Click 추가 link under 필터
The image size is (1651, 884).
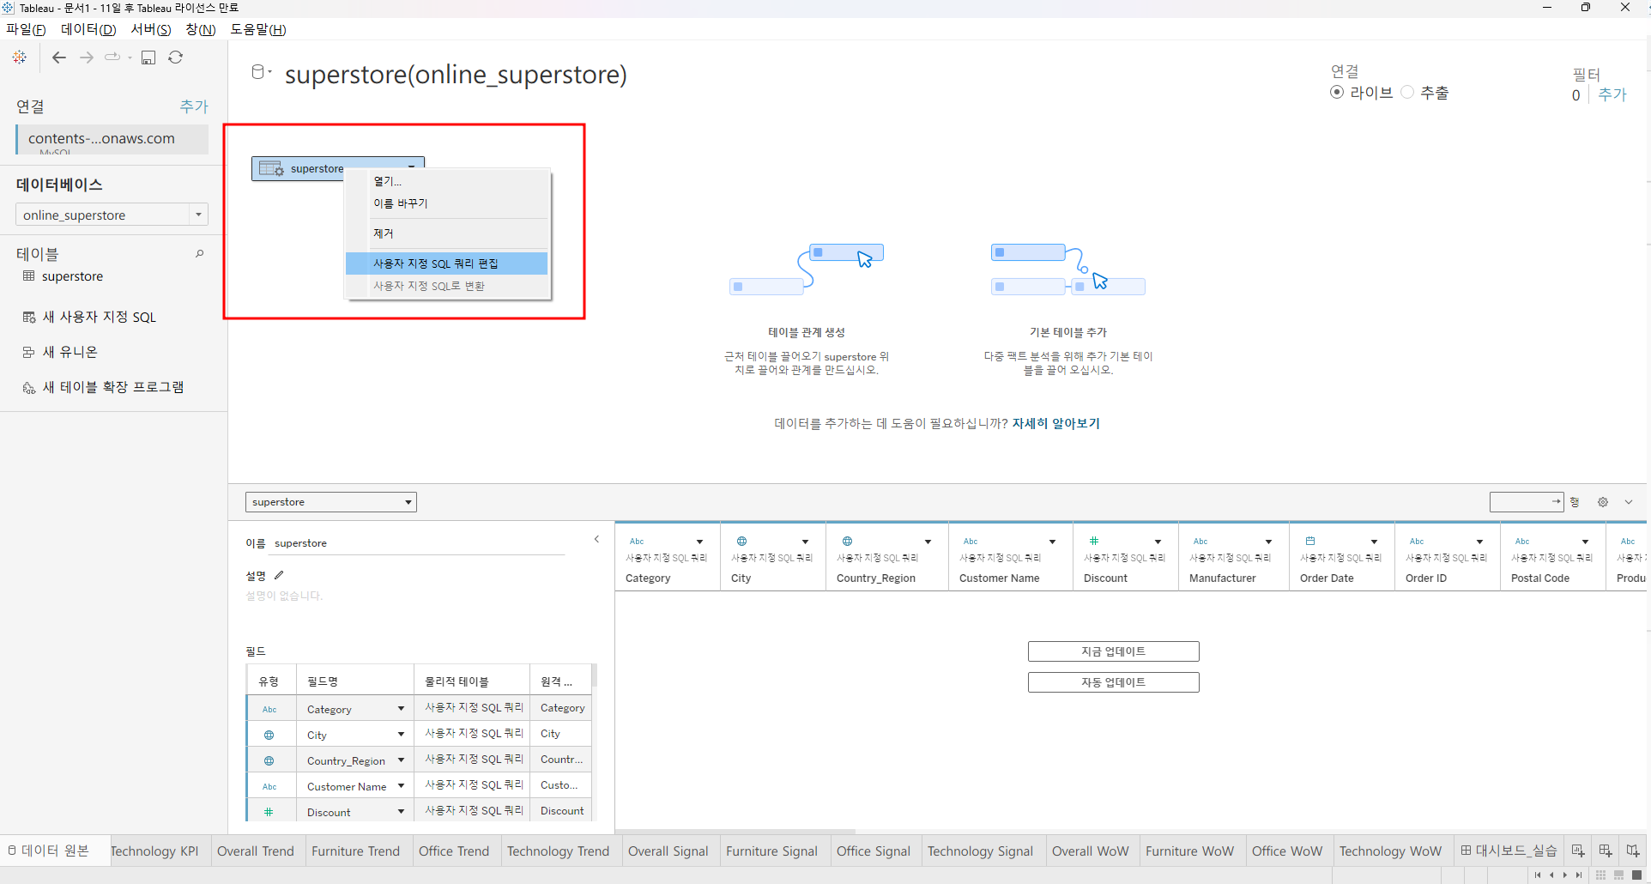click(1612, 94)
